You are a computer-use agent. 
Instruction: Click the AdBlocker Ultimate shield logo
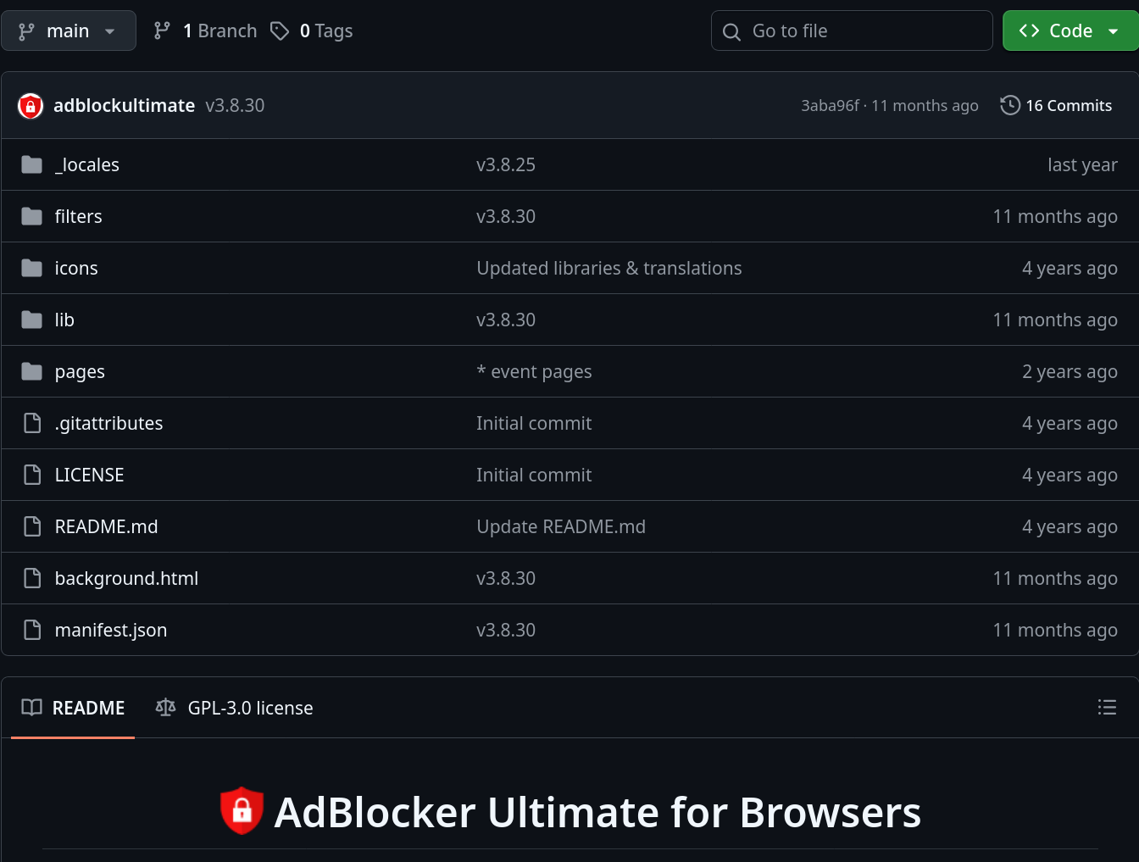tap(242, 811)
